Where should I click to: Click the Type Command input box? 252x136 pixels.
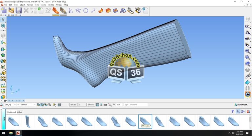136,105
